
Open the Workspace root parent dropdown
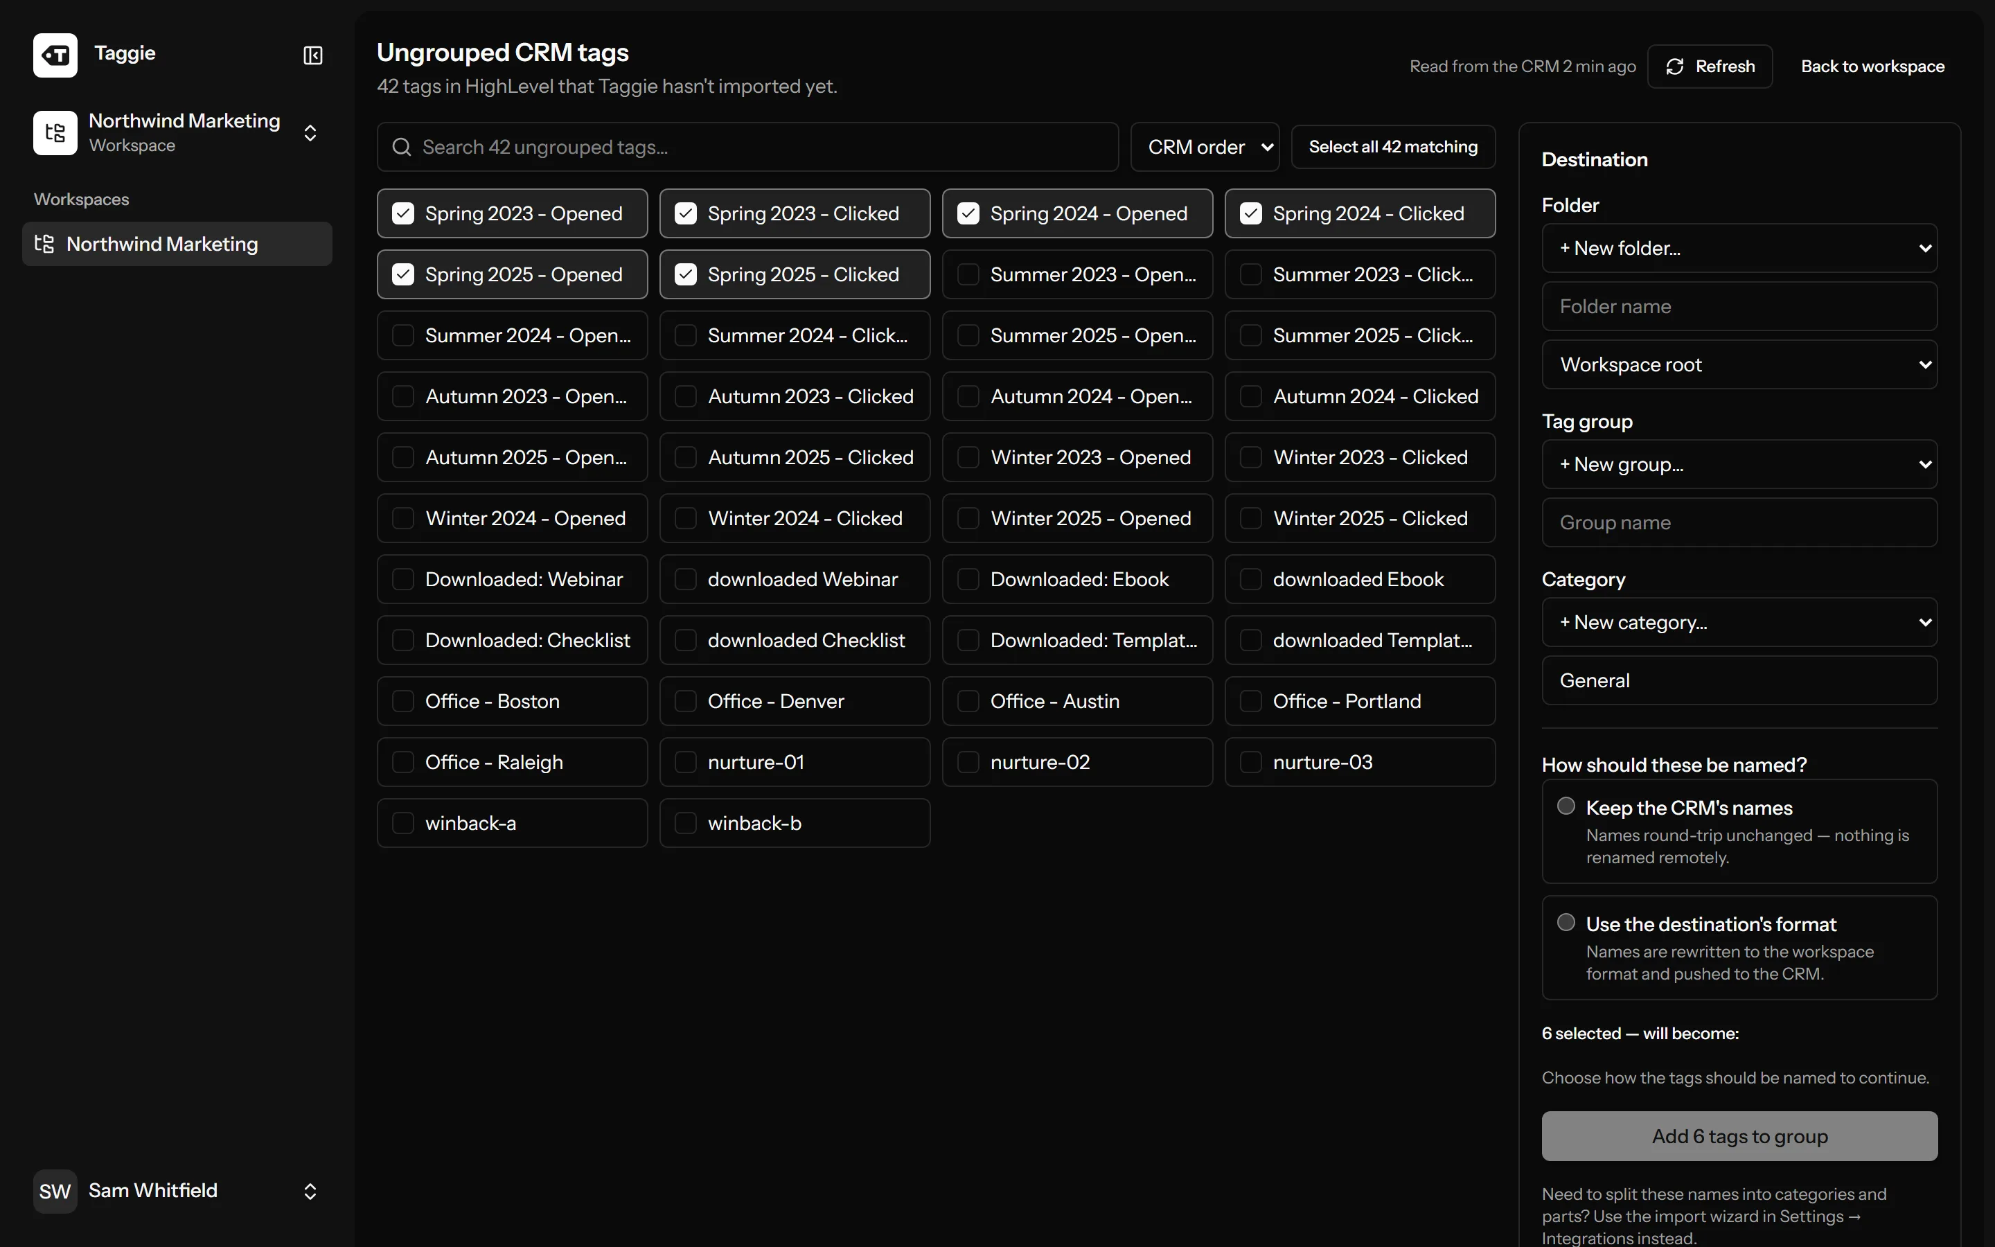pyautogui.click(x=1739, y=364)
